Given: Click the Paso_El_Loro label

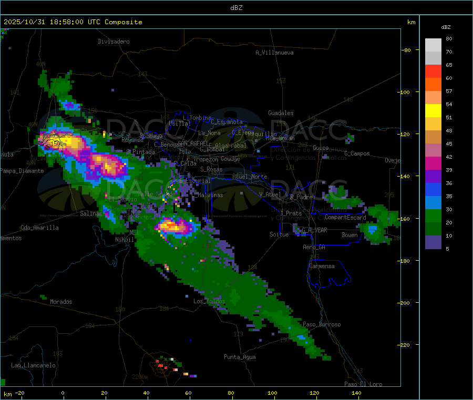Looking at the screenshot, I should pyautogui.click(x=364, y=384).
